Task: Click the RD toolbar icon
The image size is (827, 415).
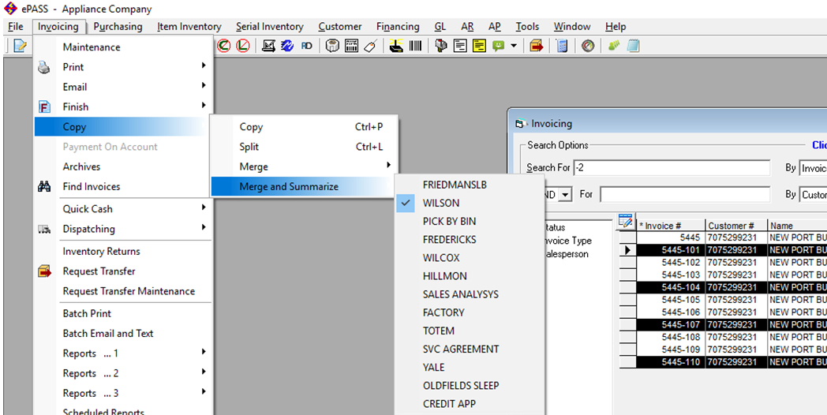Action: click(x=306, y=46)
